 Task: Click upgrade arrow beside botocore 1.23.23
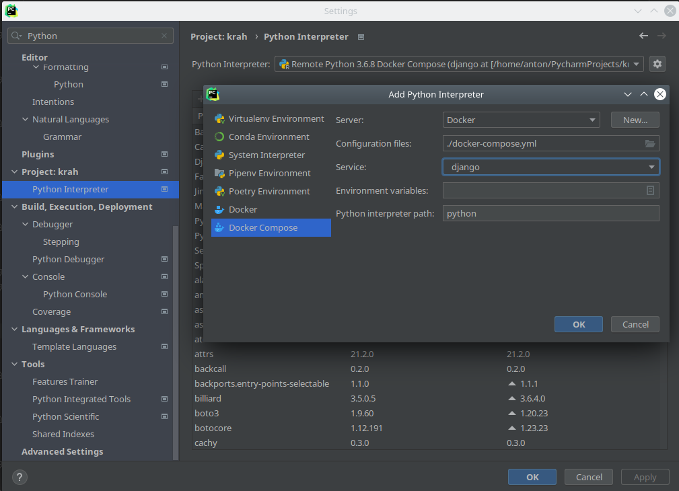[x=512, y=428]
